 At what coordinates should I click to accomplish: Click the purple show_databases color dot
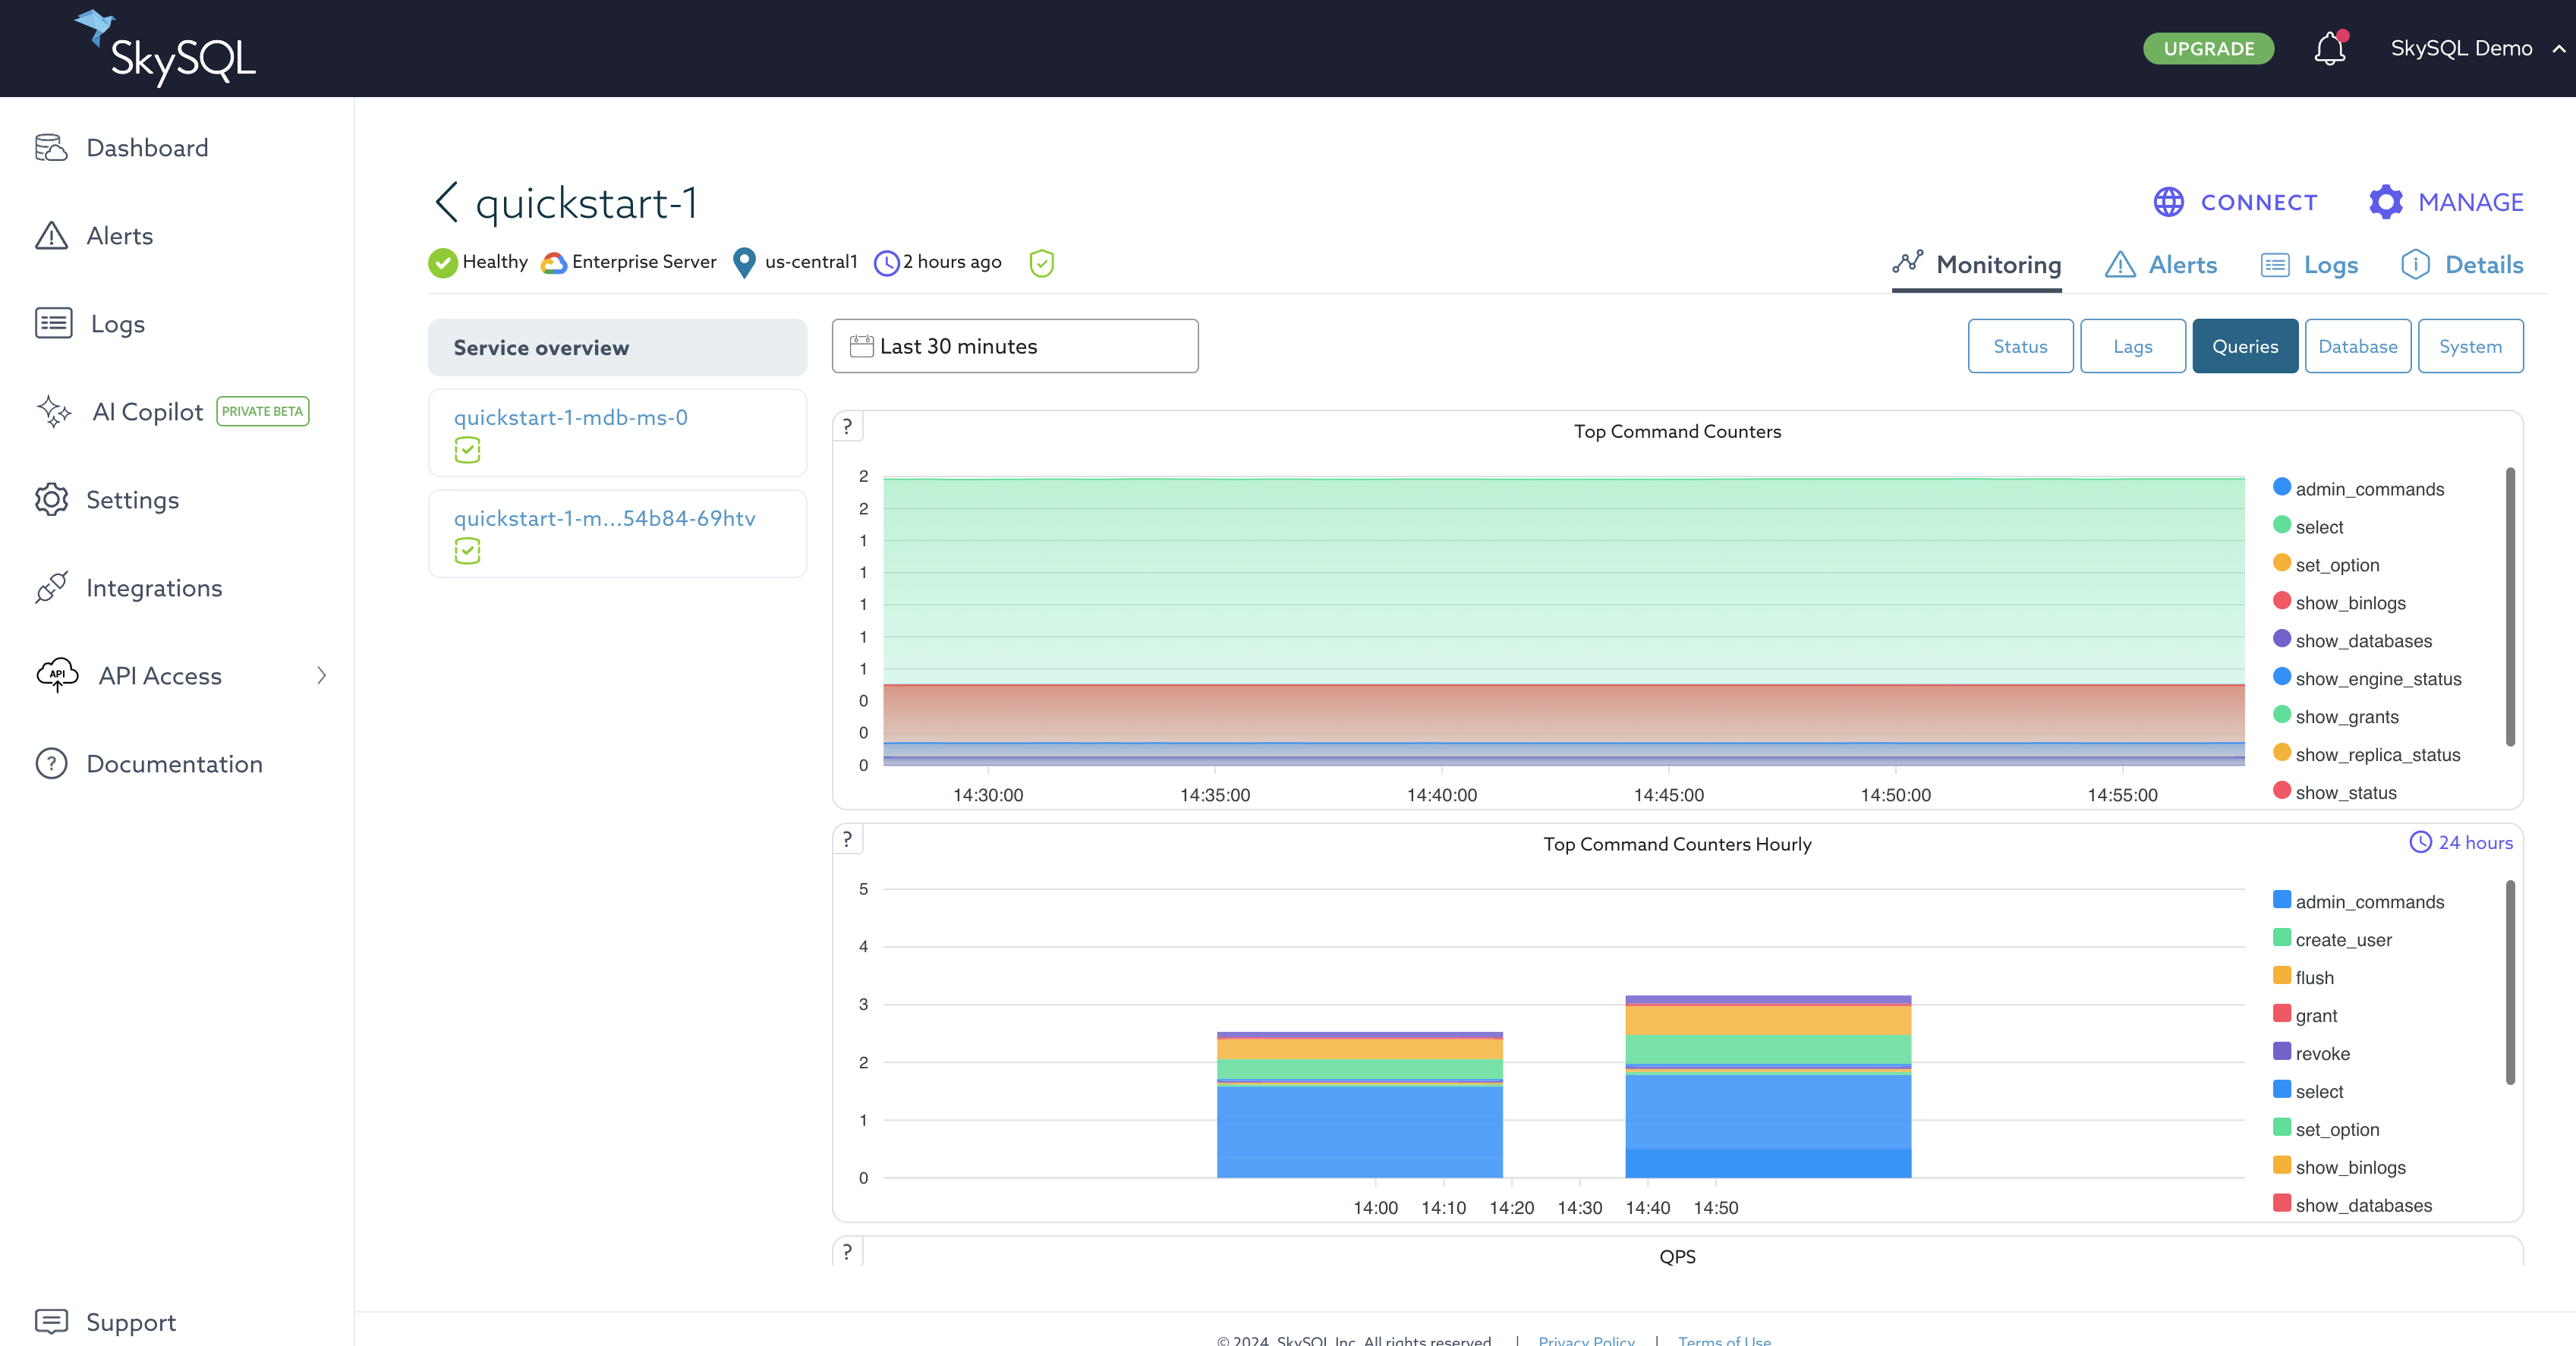point(2281,639)
